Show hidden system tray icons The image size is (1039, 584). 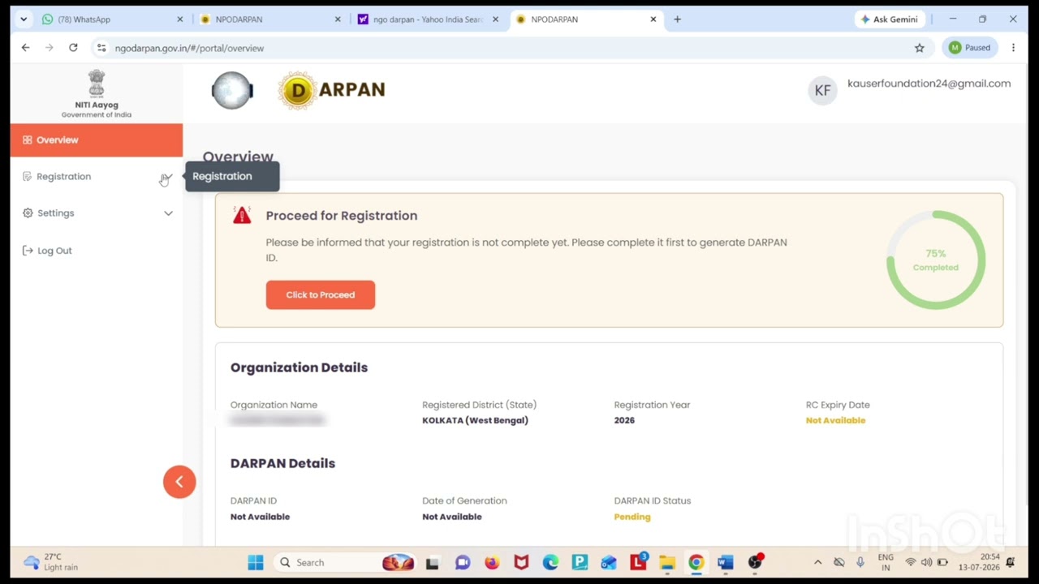pyautogui.click(x=817, y=562)
